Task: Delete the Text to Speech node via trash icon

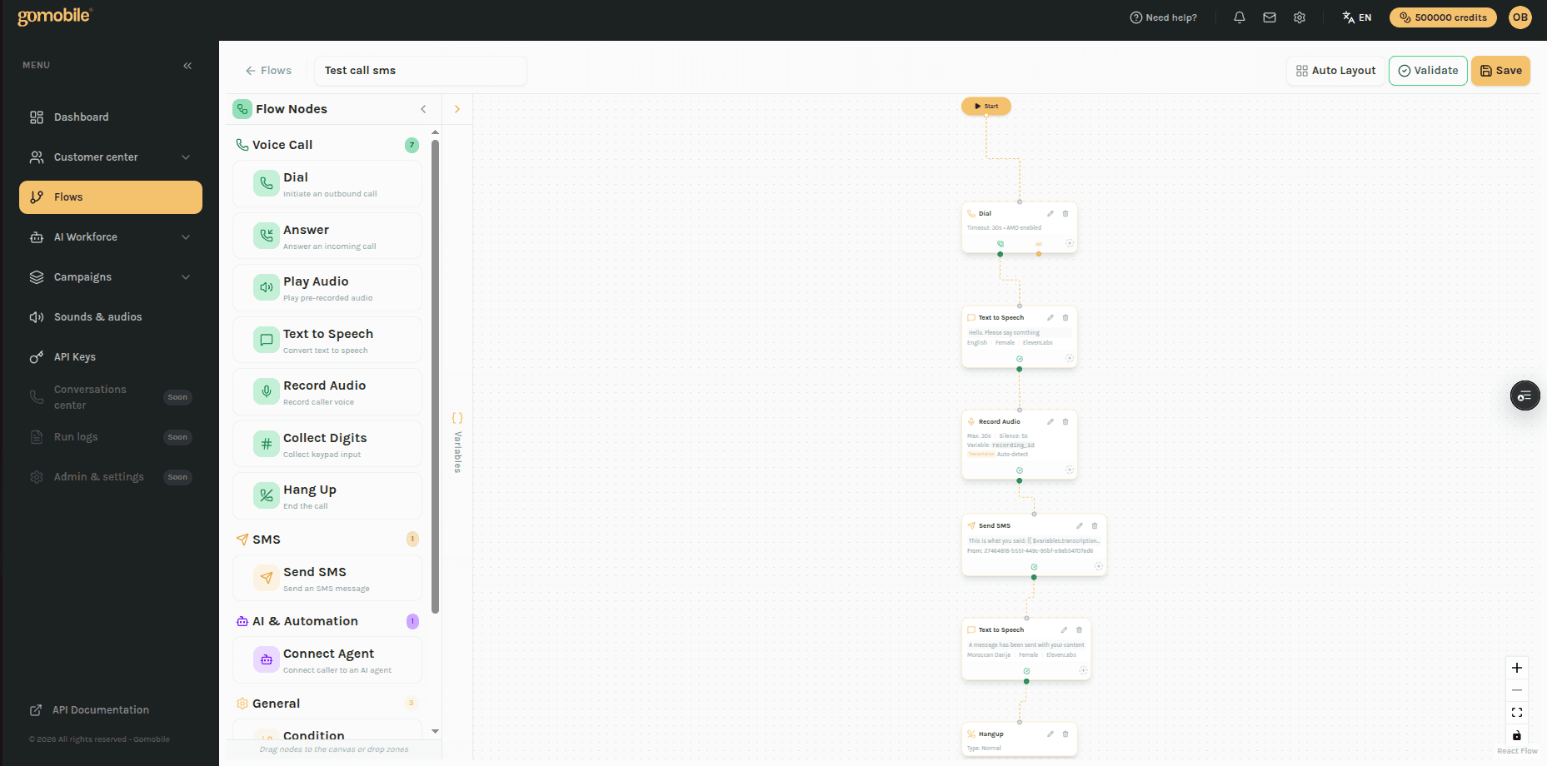Action: tap(1065, 317)
